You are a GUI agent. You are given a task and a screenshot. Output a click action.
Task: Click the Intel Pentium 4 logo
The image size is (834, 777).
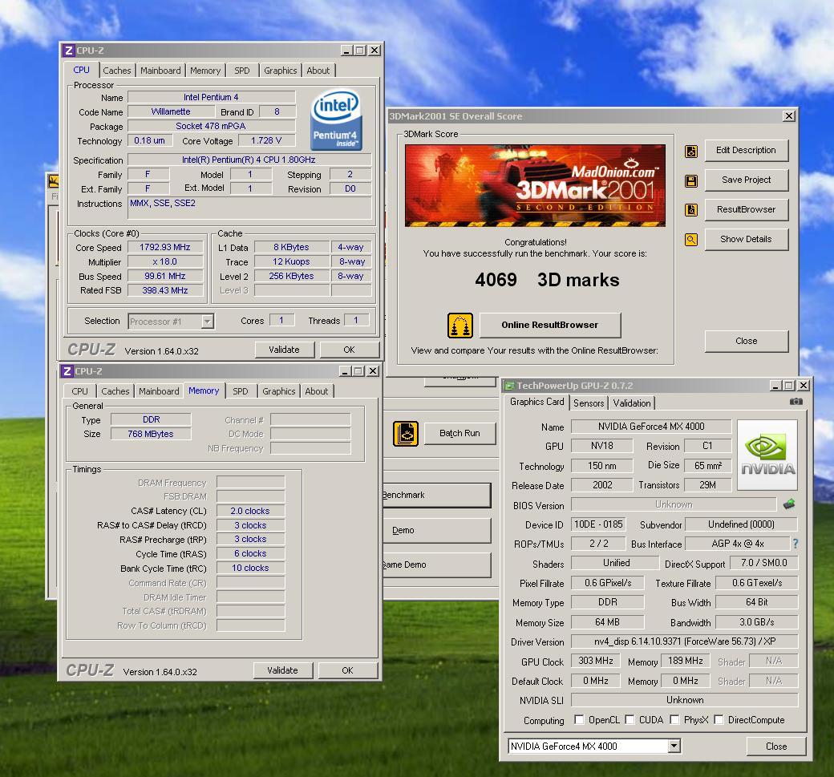[336, 119]
